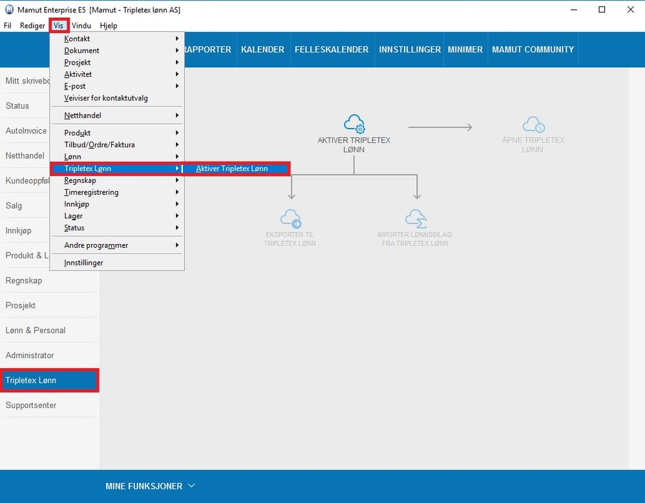Select Innkjøp in the Vis menu
The width and height of the screenshot is (645, 503).
117,204
